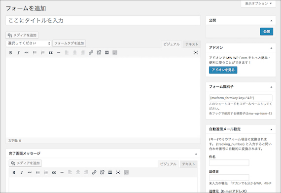Image resolution: width=281 pixels, height=193 pixels.
Task: Add blockquote in completion message editor
Action: [x=54, y=173]
